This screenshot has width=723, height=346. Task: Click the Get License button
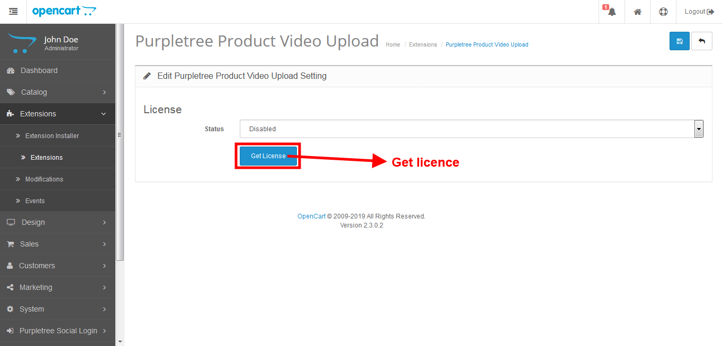point(268,156)
